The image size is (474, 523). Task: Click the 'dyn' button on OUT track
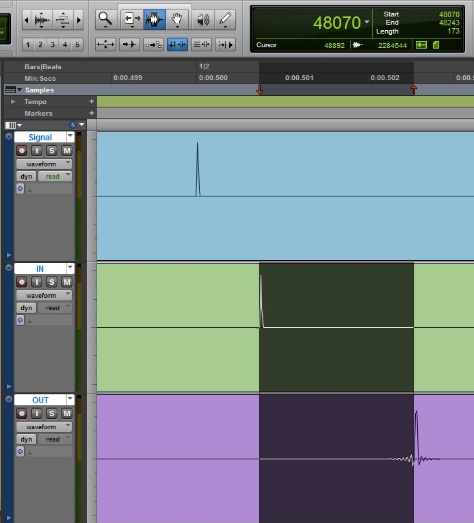pos(26,439)
